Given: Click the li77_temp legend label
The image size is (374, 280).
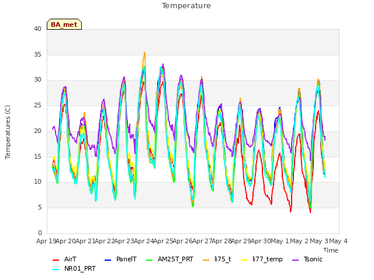Looking at the screenshot, I should (x=268, y=259).
